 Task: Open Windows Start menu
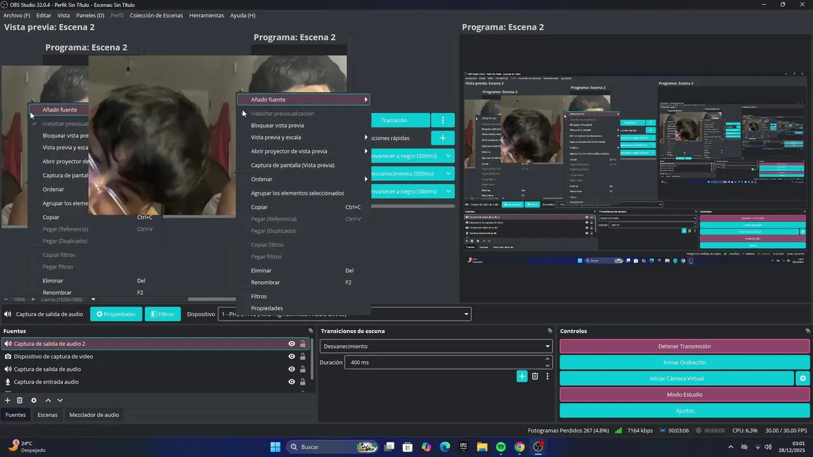[275, 447]
